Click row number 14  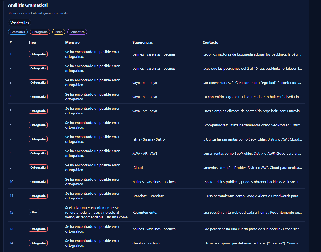(11, 243)
